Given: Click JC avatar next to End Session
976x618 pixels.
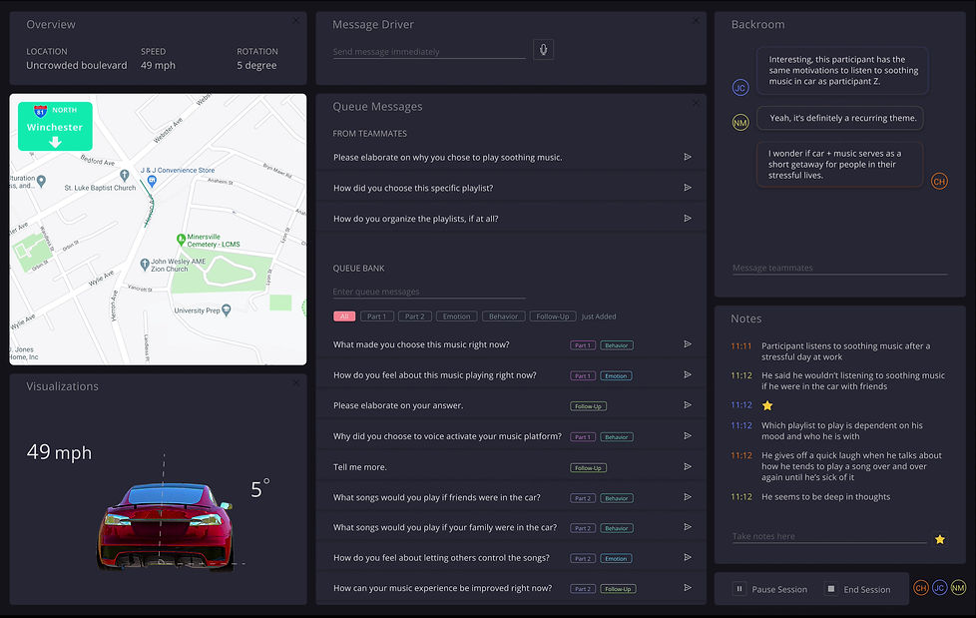Looking at the screenshot, I should 939,587.
